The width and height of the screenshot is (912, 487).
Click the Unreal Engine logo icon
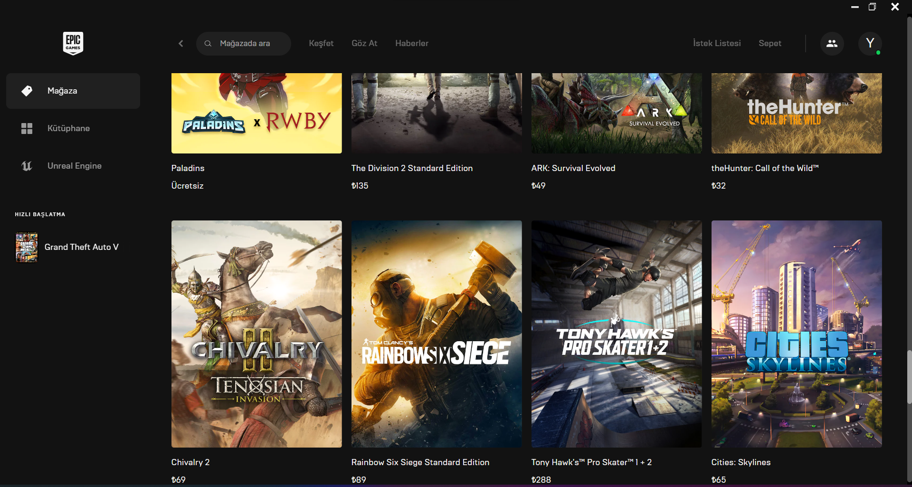point(27,166)
